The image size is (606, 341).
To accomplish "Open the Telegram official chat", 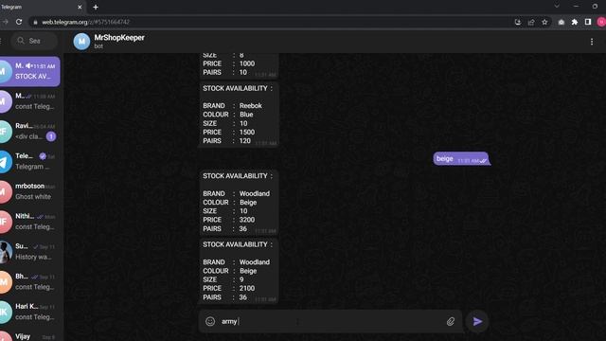I will coord(30,162).
